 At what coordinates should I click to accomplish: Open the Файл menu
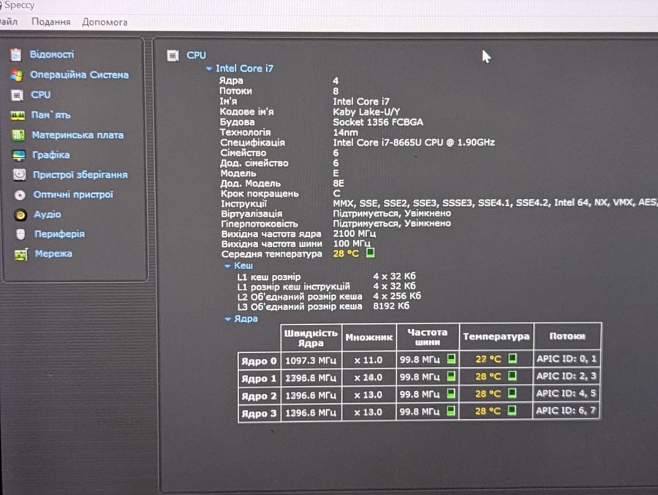pos(8,21)
